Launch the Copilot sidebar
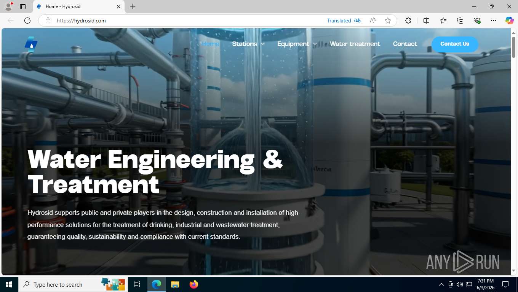The width and height of the screenshot is (518, 292). click(x=510, y=21)
